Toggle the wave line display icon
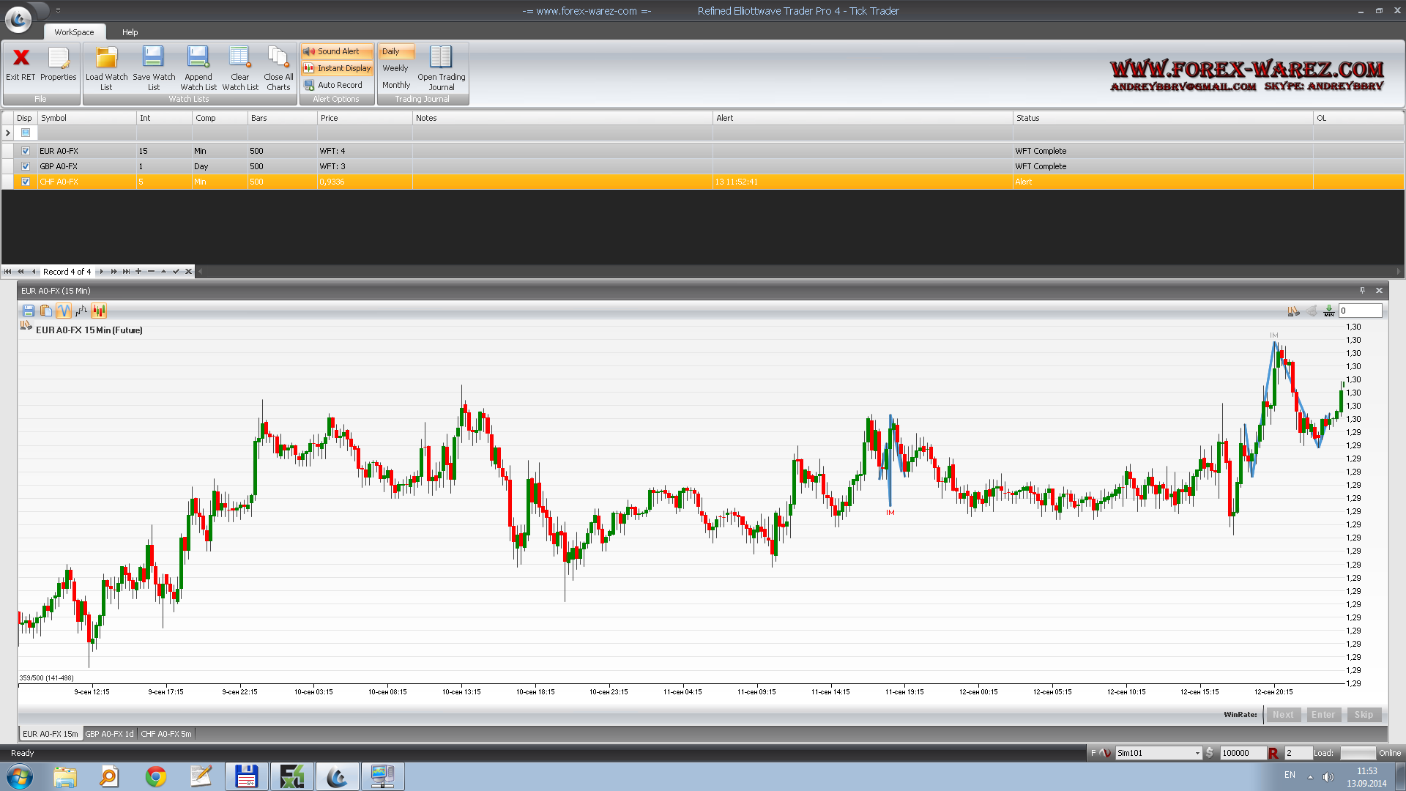Viewport: 1406px width, 791px height. point(64,311)
